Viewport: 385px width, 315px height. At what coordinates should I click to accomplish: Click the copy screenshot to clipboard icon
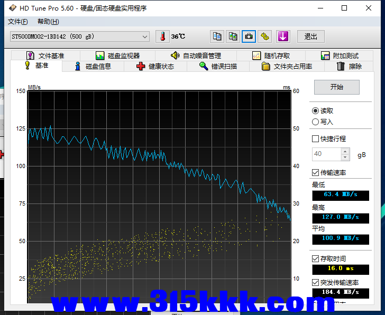click(x=233, y=36)
